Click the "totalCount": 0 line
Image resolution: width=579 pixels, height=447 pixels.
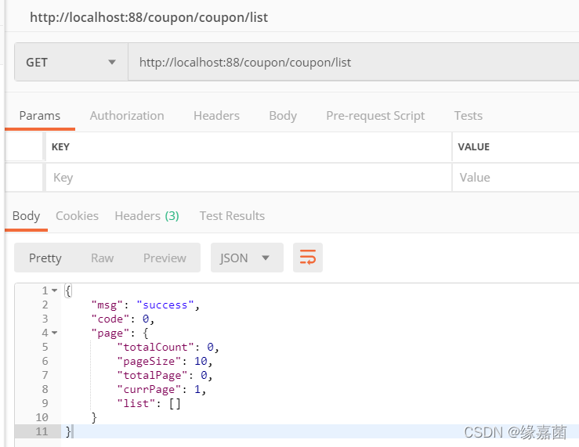pyautogui.click(x=168, y=347)
